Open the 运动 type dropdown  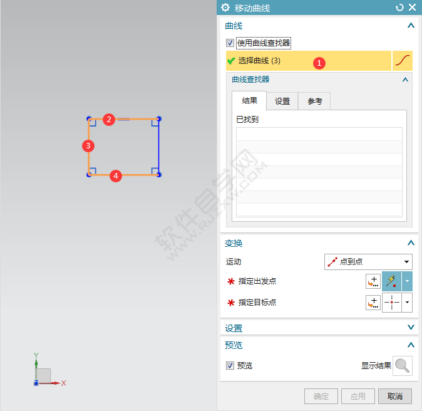[368, 262]
